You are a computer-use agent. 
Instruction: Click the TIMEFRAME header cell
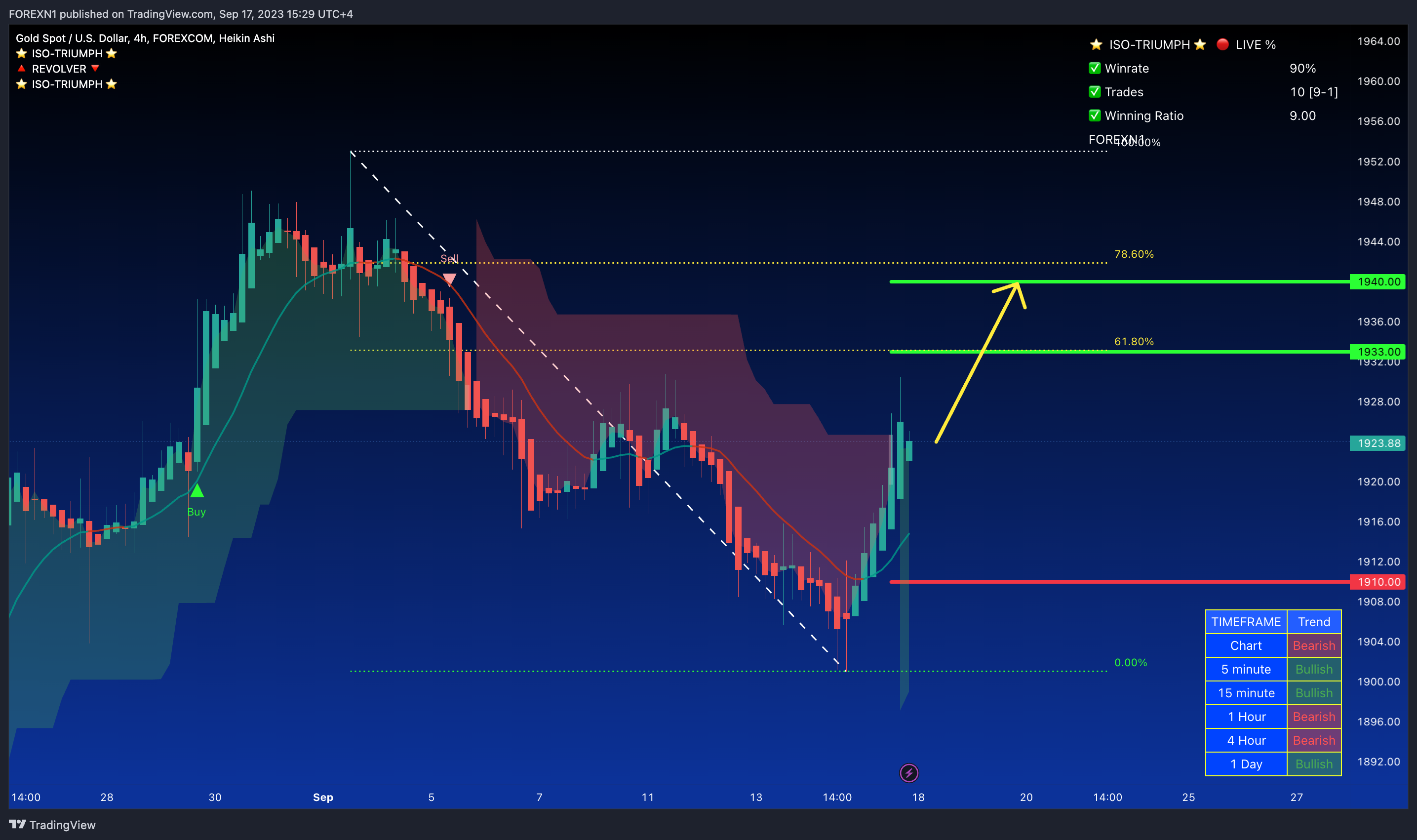click(1246, 622)
